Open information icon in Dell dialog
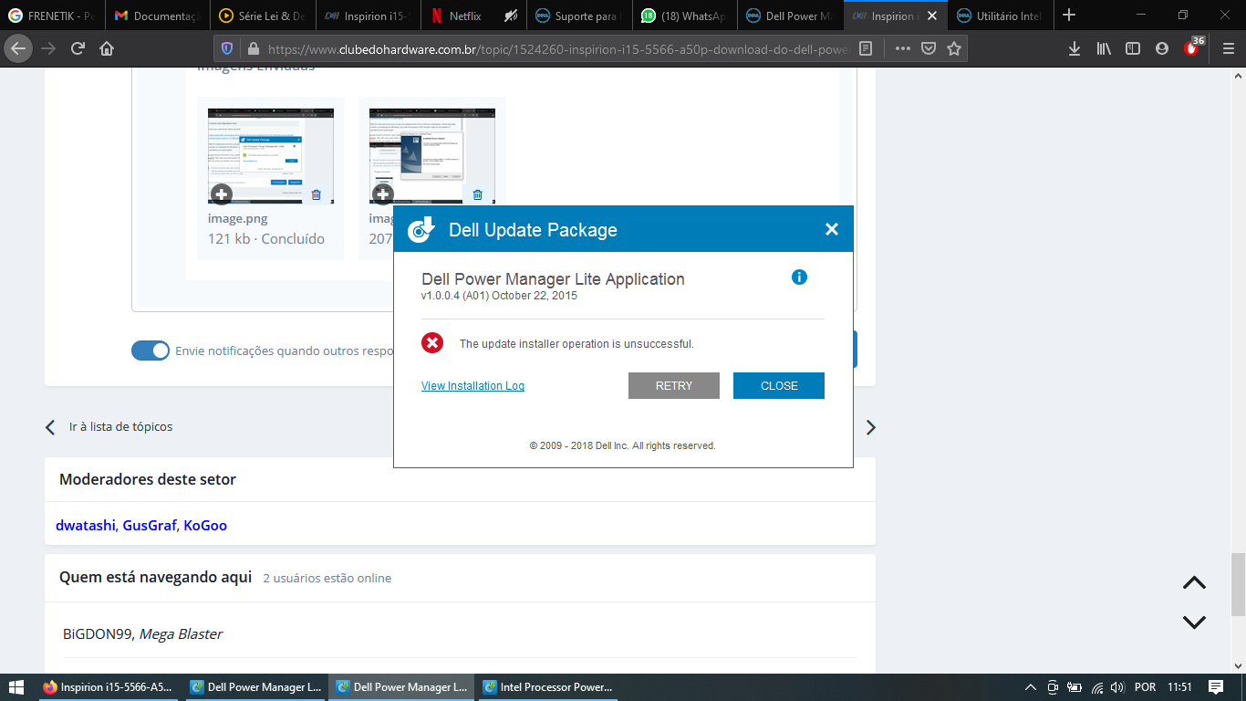Screen dimensions: 1246x701 click(x=799, y=277)
